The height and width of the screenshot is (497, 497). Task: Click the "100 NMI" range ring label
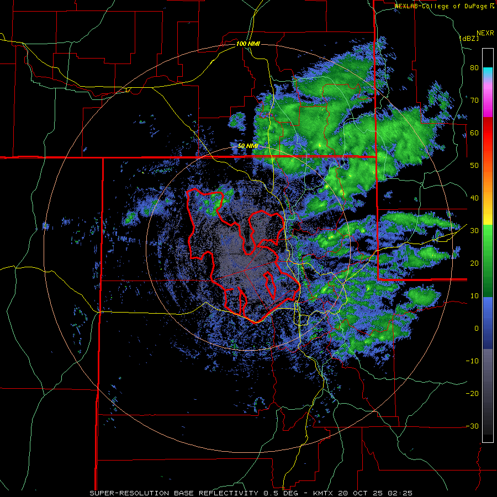click(248, 44)
